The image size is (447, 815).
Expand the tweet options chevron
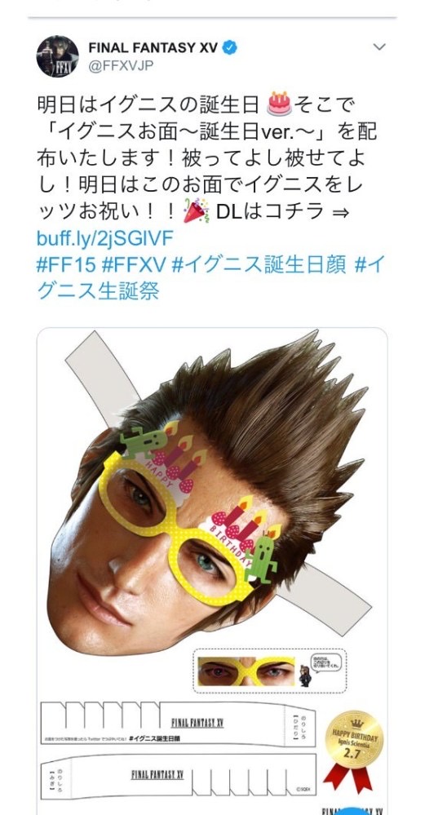click(379, 47)
